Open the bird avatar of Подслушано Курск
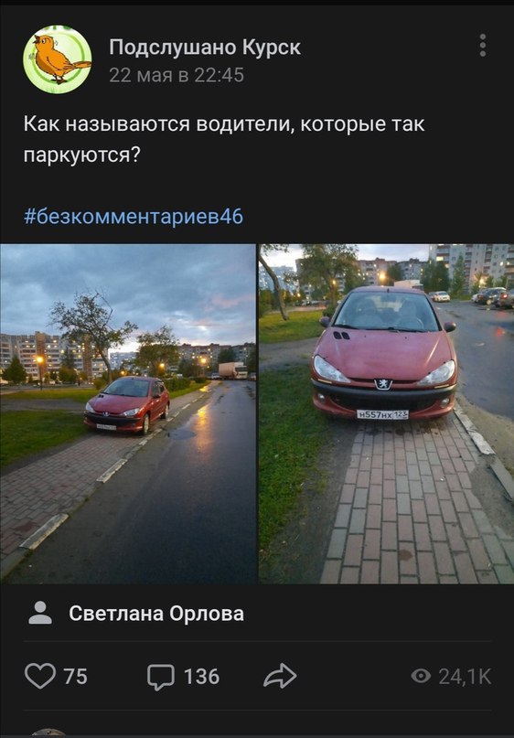This screenshot has height=738, width=514. 57,59
